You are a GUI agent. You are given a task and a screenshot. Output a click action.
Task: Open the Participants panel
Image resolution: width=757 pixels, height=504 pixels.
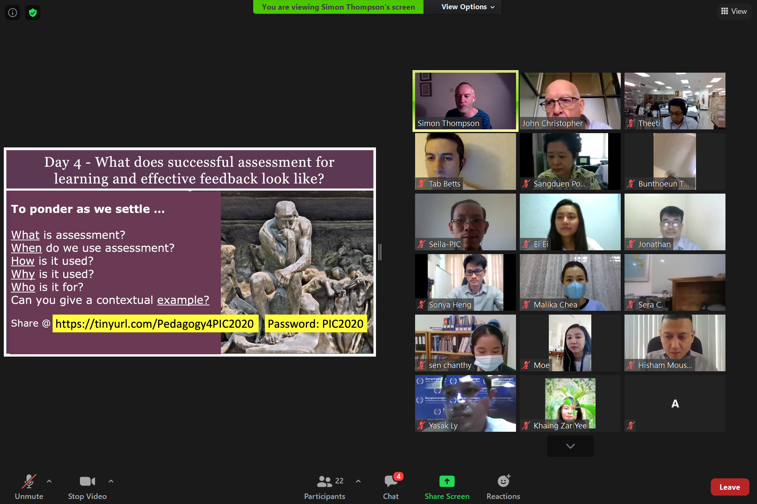tap(325, 487)
